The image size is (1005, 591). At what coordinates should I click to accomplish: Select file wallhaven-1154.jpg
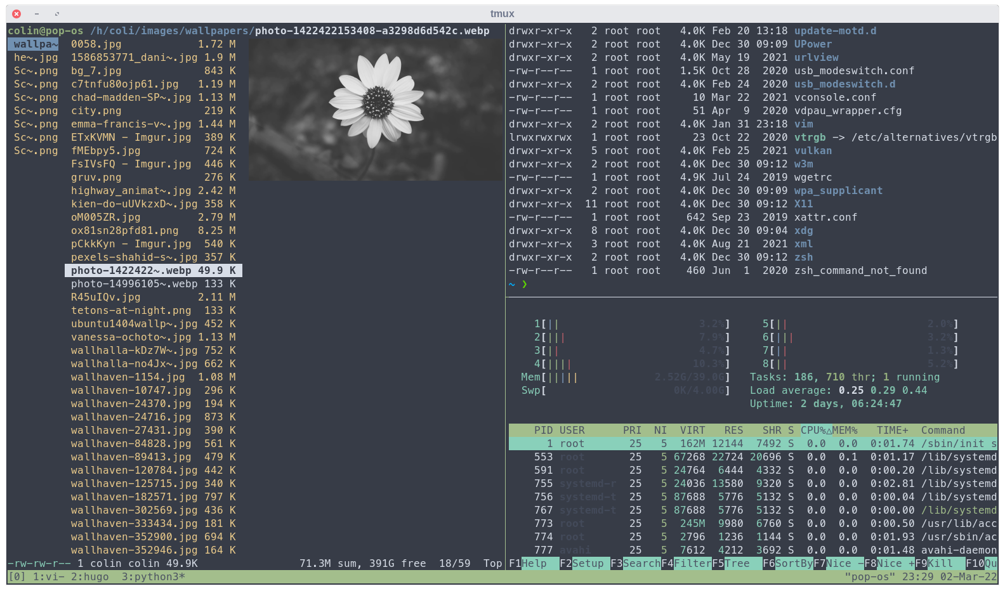[154, 377]
